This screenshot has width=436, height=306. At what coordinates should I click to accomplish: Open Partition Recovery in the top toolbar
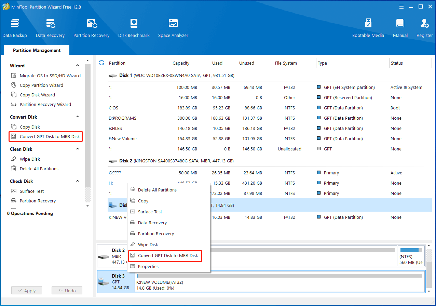(x=91, y=28)
